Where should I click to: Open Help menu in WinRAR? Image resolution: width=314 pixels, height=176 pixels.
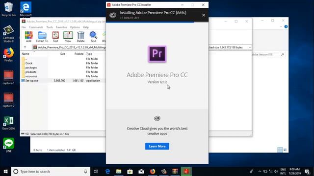(86, 27)
